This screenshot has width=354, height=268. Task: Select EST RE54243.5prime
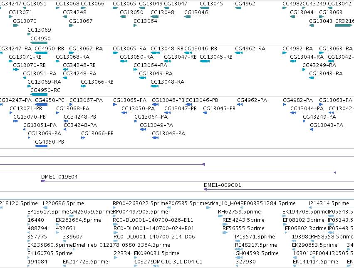coord(243,220)
